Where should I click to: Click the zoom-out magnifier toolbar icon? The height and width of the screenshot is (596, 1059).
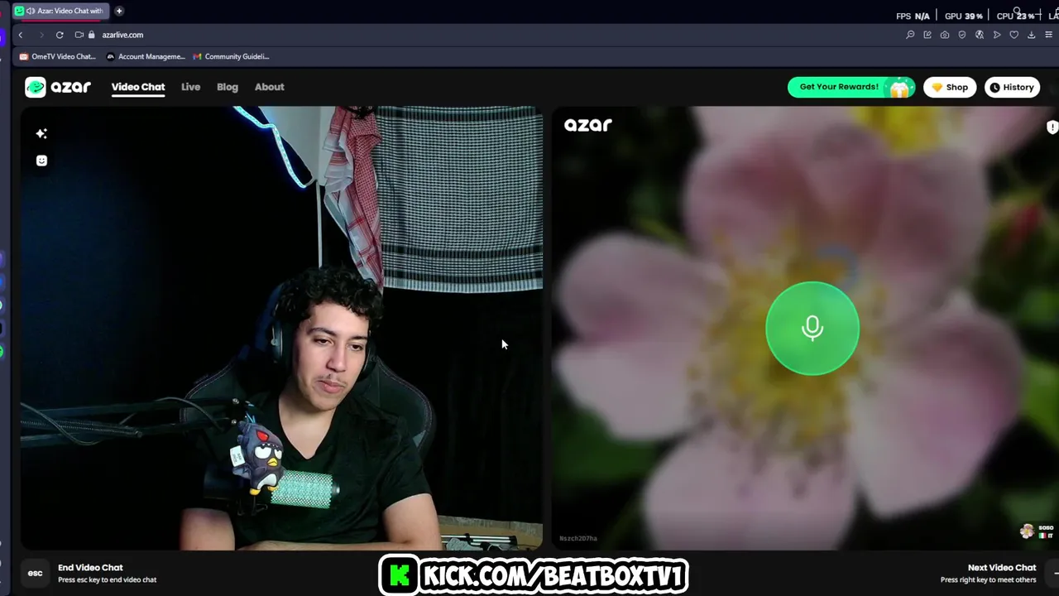(x=910, y=35)
